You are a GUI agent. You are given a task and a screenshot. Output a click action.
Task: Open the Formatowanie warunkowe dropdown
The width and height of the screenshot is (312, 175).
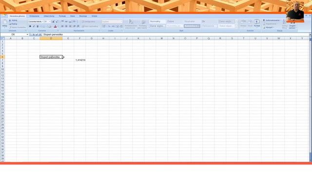coord(131,24)
